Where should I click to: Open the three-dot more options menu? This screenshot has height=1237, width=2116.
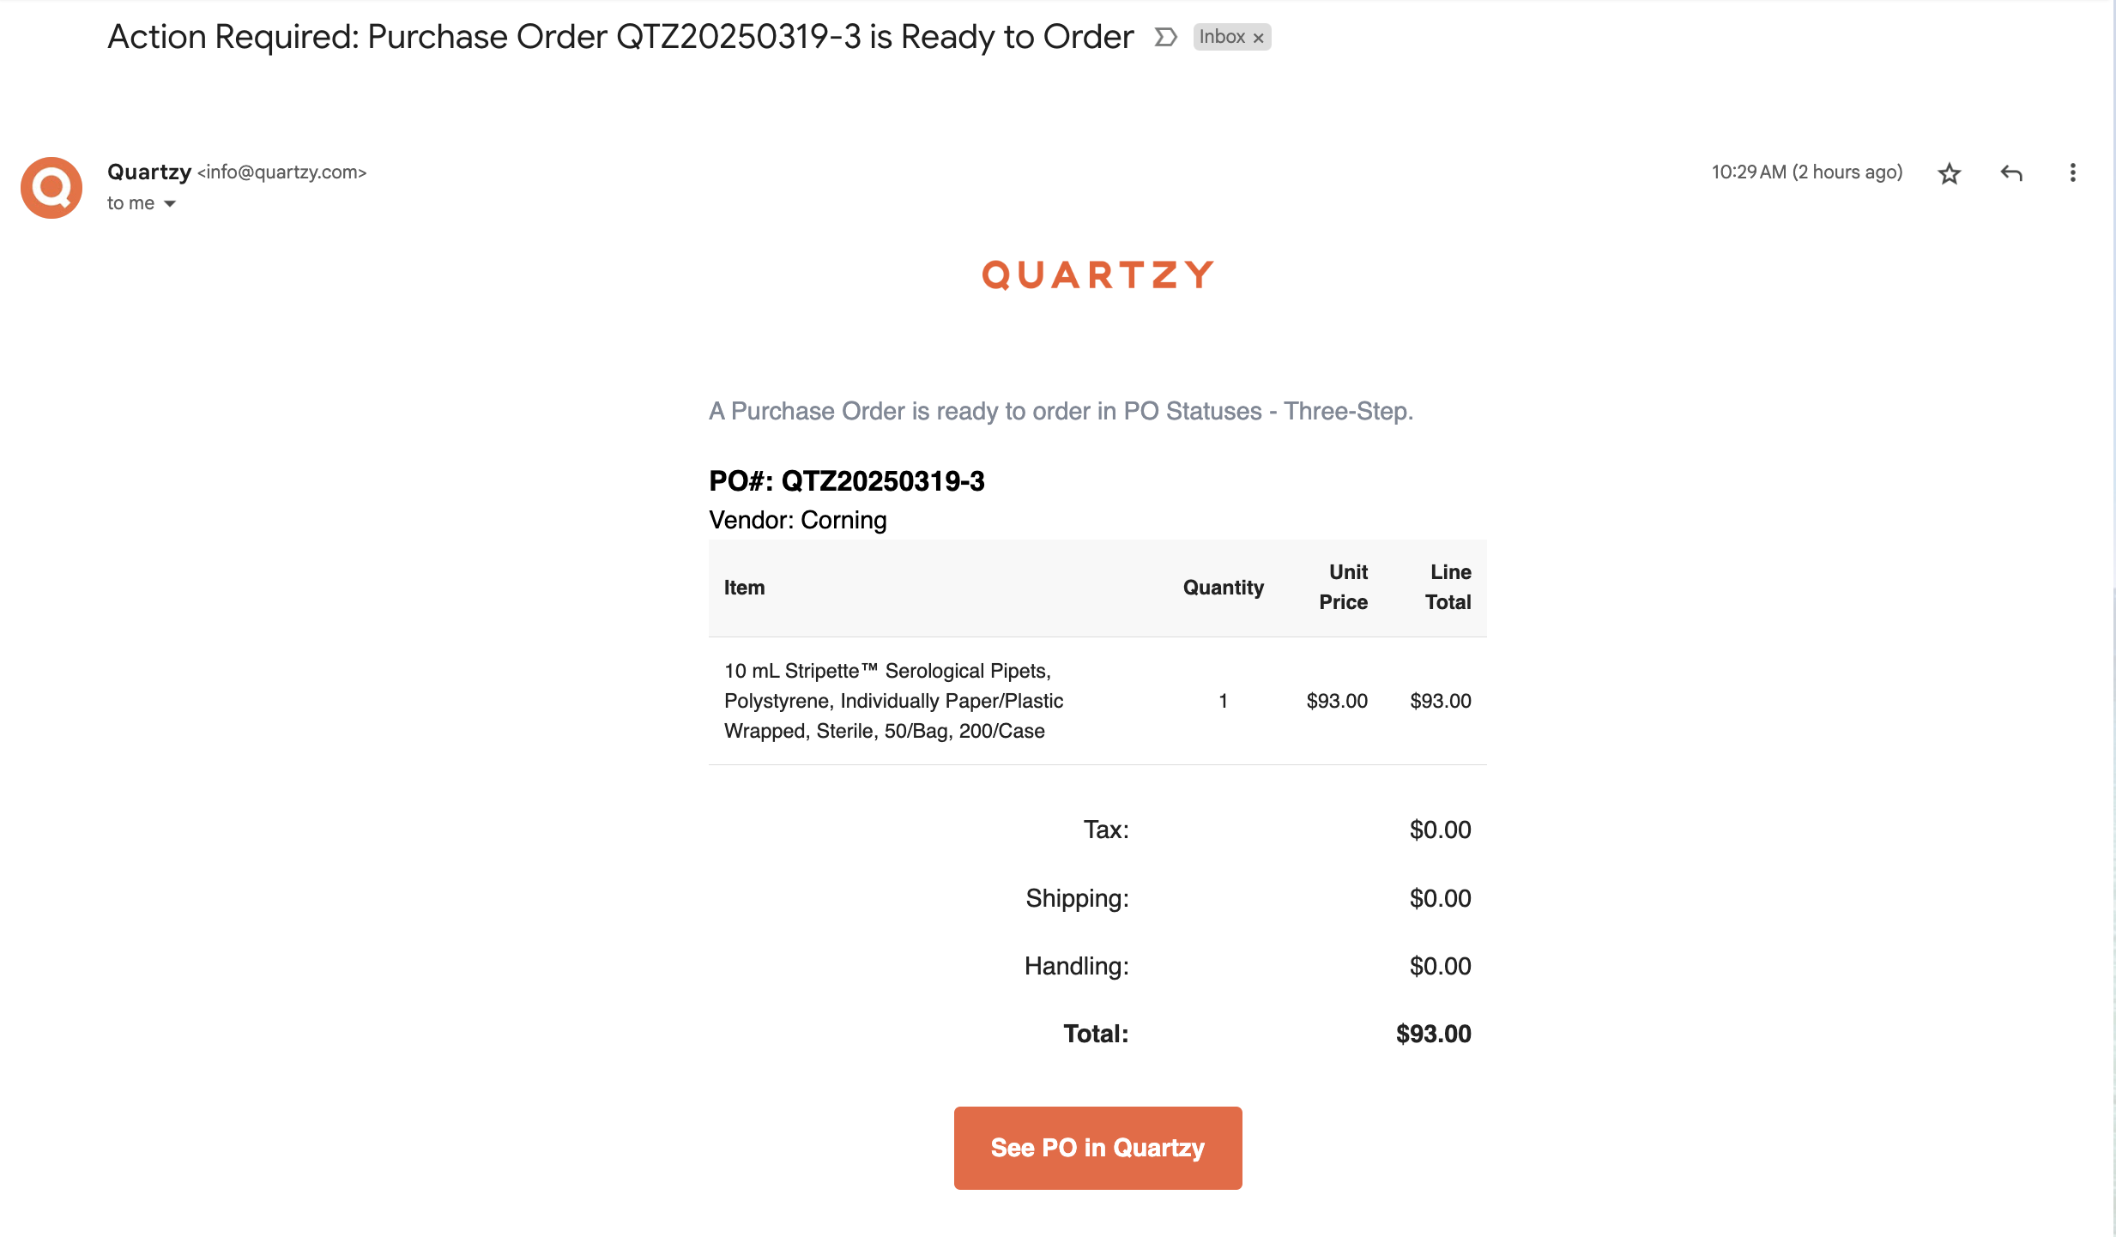[x=2072, y=173]
